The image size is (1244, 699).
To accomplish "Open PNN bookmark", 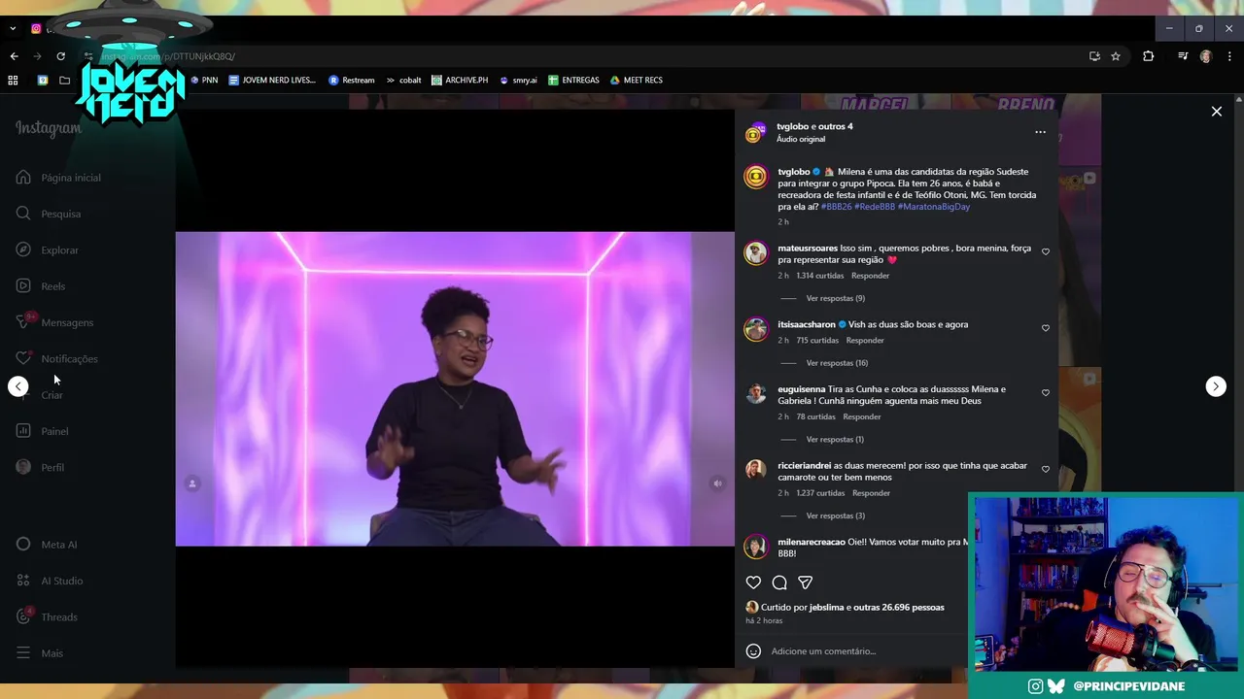I will point(204,81).
